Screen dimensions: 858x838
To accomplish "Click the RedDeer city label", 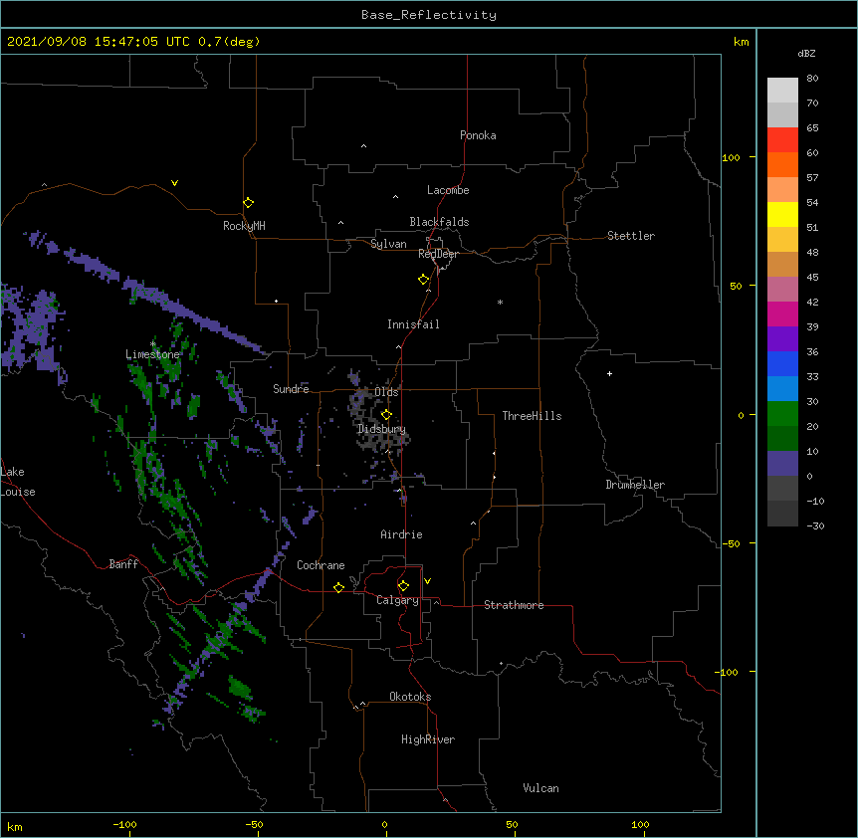I will (438, 254).
